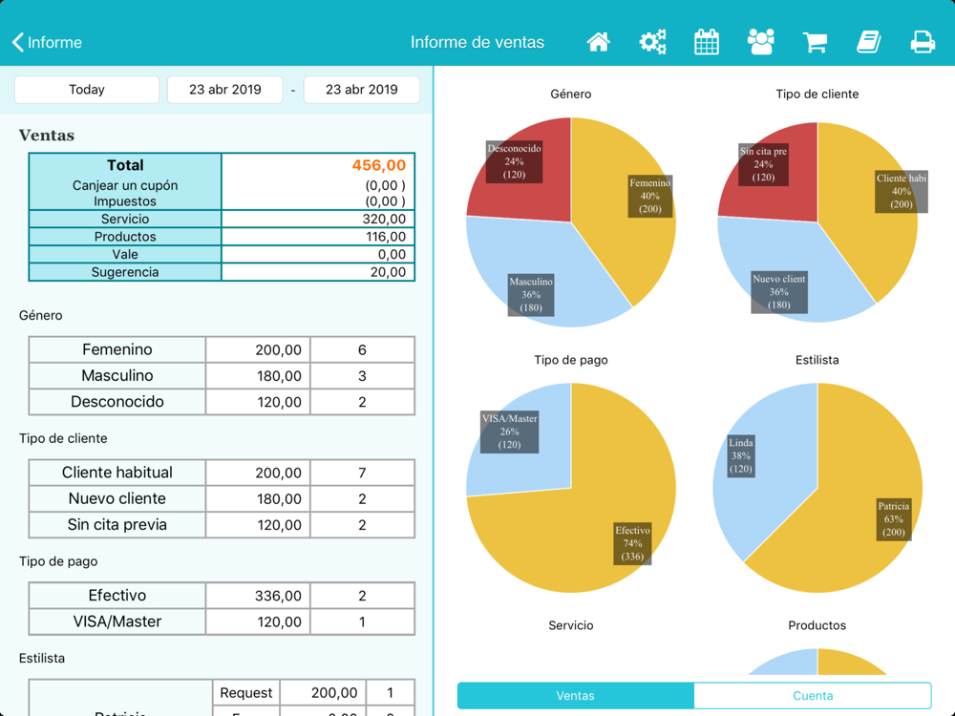Click the Request cell in Estilista table
The width and height of the screenshot is (955, 716).
[246, 693]
